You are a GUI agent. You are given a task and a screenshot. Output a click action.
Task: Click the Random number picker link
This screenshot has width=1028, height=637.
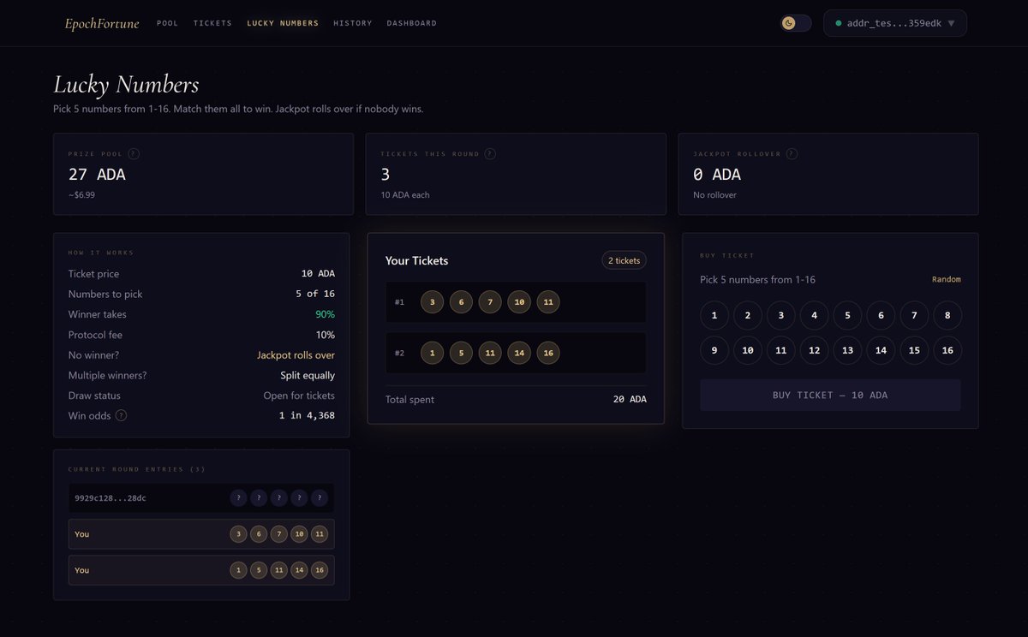point(947,280)
